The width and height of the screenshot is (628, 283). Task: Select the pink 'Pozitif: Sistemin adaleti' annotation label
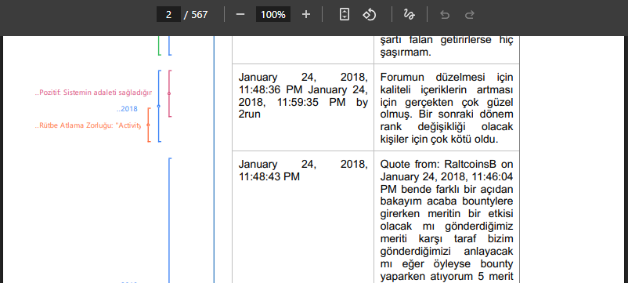point(93,93)
